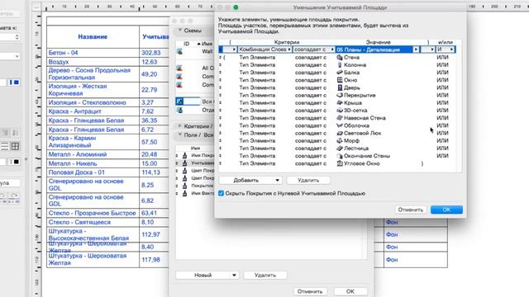Select the Половая Доска - 01 cell
Image resolution: width=529 pixels, height=297 pixels.
(93, 172)
